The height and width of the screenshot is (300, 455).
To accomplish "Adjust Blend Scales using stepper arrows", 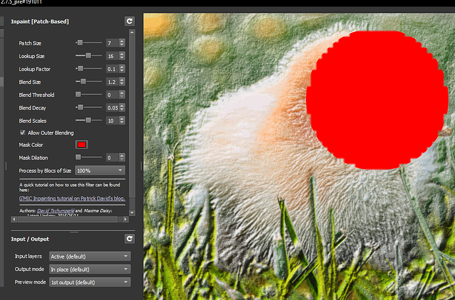I will pyautogui.click(x=122, y=121).
